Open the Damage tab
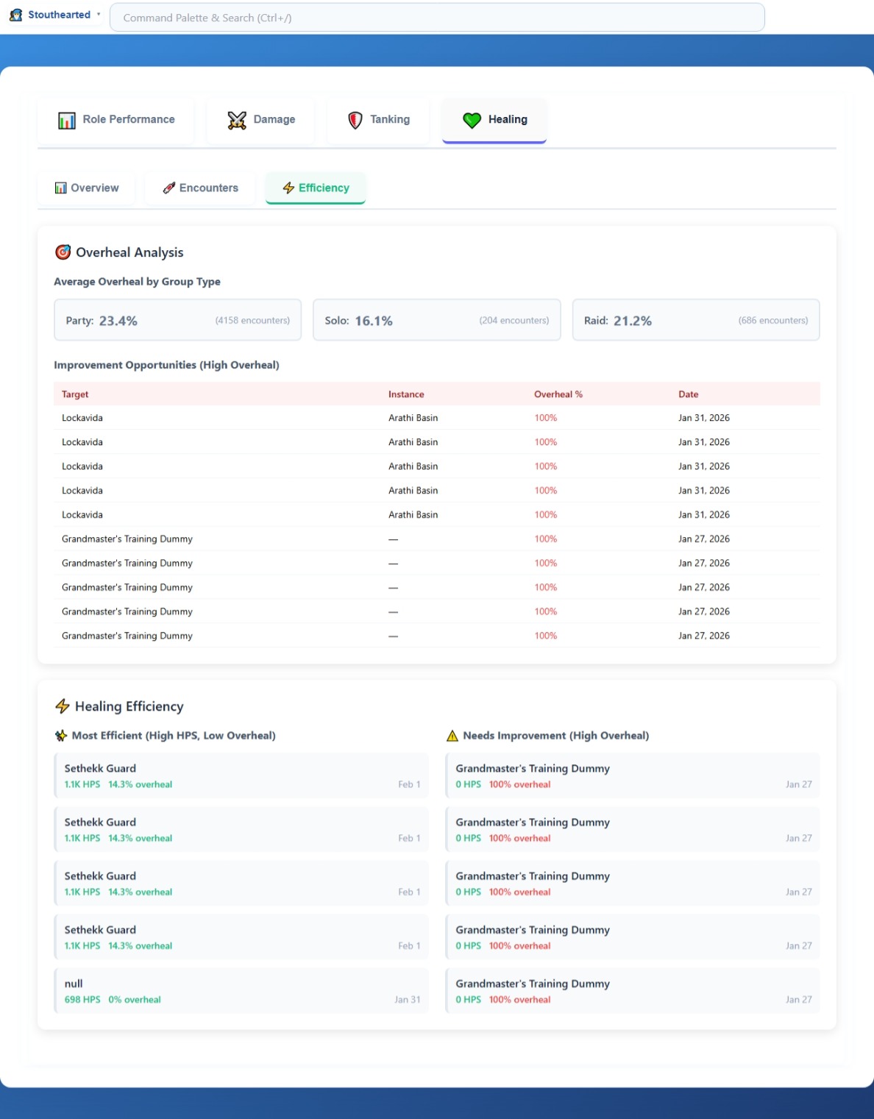Viewport: 874px width, 1119px height. click(262, 120)
